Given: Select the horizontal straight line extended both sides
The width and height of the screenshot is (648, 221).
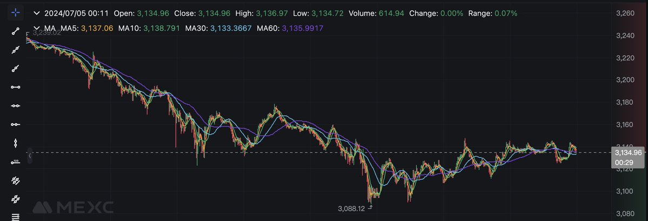Looking at the screenshot, I should point(16,105).
